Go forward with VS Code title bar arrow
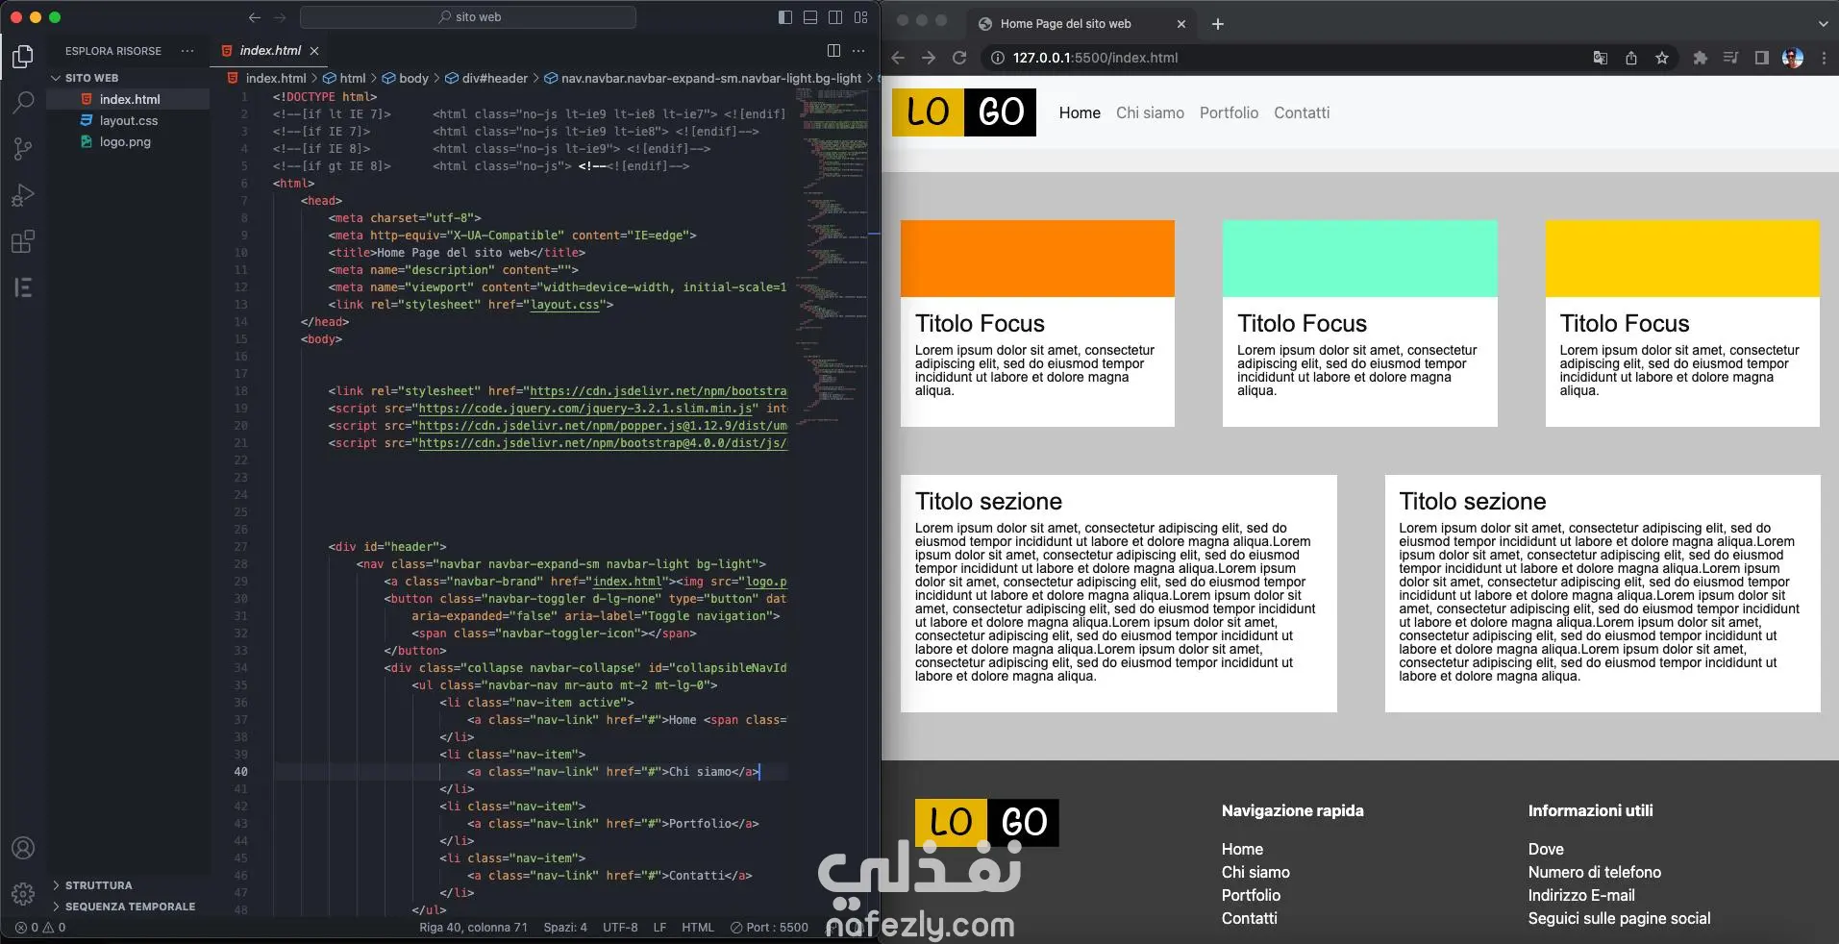Viewport: 1839px width, 944px height. pyautogui.click(x=280, y=17)
